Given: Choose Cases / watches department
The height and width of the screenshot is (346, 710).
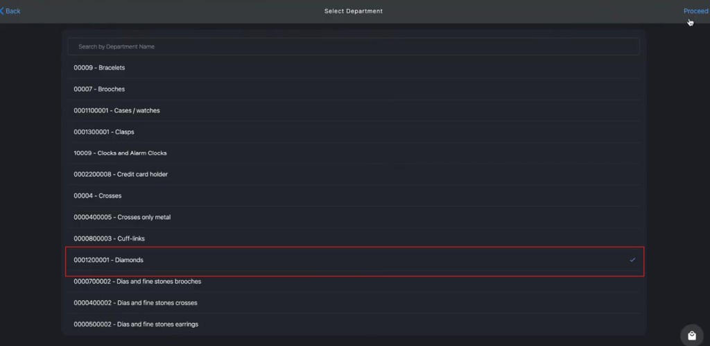Looking at the screenshot, I should (353, 110).
